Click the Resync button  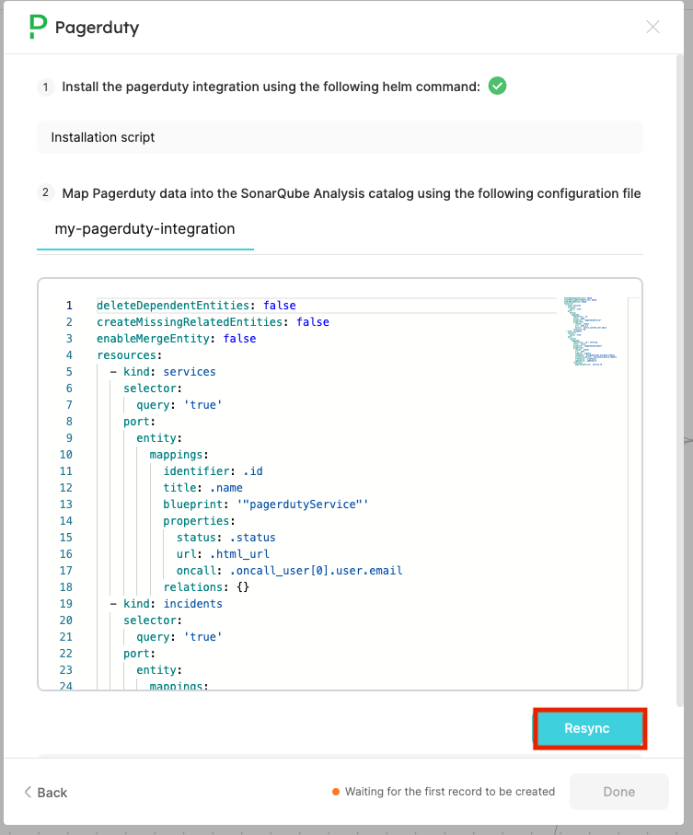pos(590,728)
